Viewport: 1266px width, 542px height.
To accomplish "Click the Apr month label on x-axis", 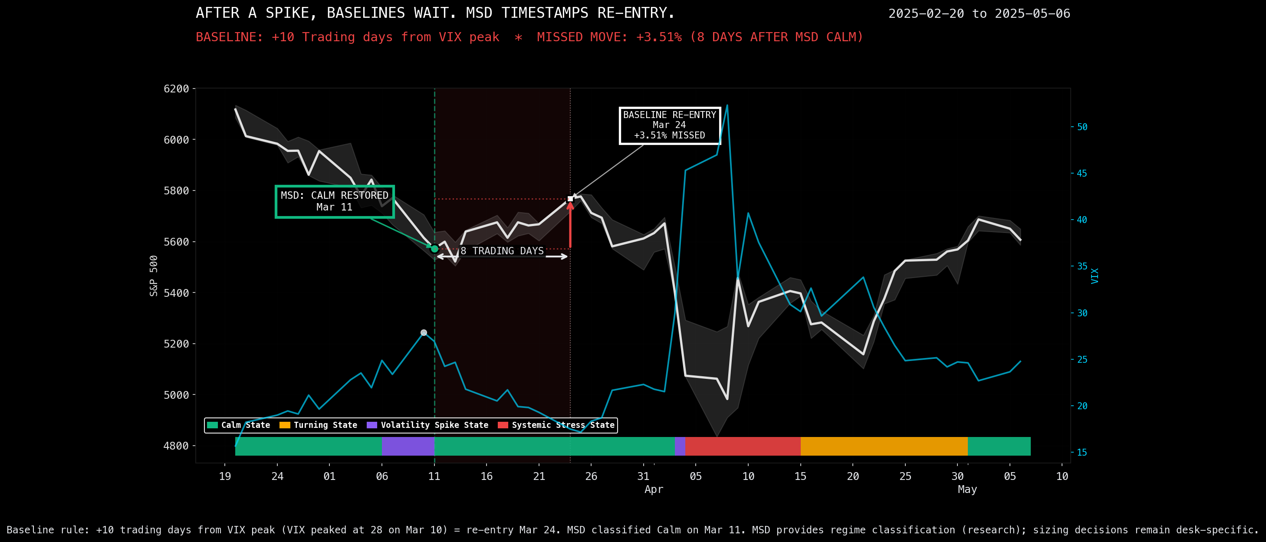I will pos(654,489).
